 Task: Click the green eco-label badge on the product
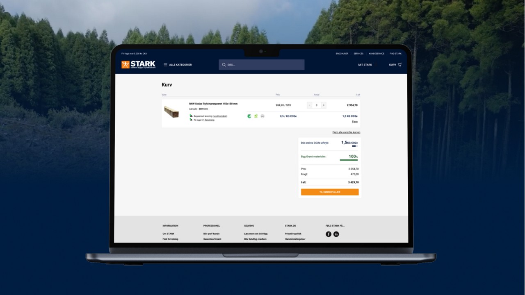(x=249, y=116)
